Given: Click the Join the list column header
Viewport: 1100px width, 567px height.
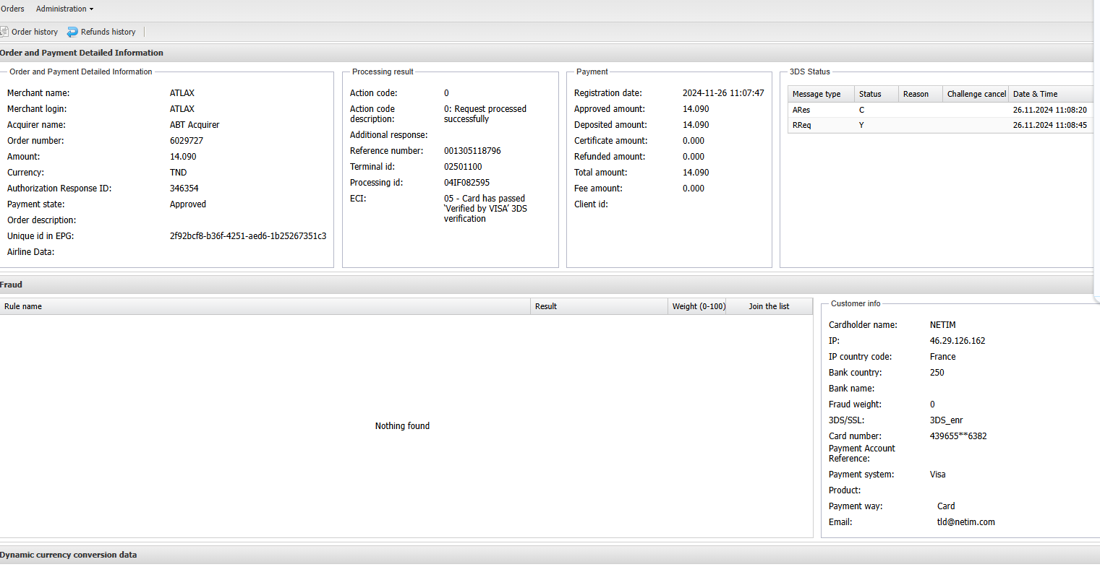Looking at the screenshot, I should pyautogui.click(x=769, y=306).
